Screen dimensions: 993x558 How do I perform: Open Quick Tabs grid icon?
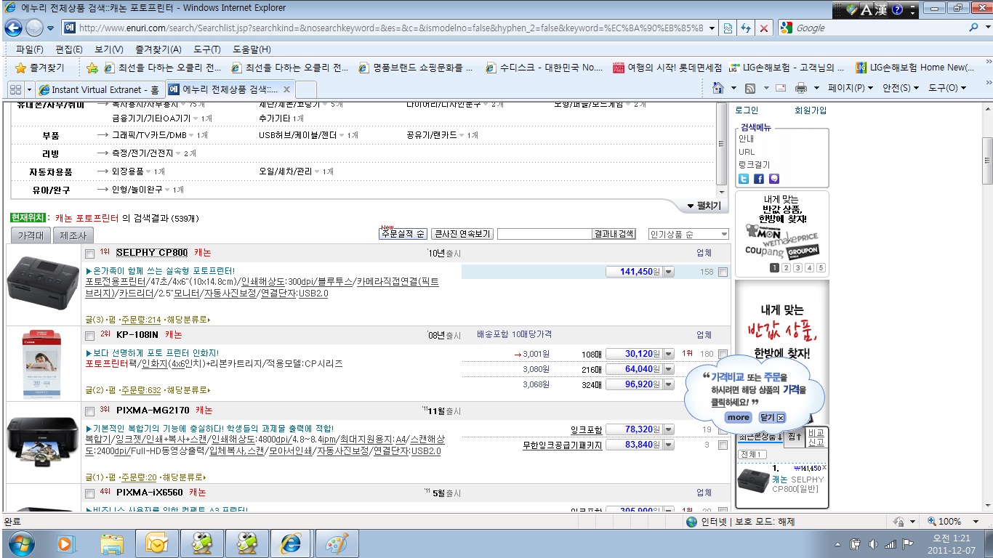[15, 89]
